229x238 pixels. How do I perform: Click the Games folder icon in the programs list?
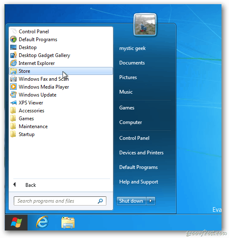13,119
